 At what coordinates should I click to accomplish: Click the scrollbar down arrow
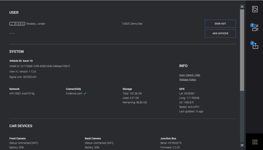pos(242,145)
